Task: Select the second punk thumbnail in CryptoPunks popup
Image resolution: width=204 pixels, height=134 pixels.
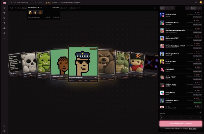Action: [35, 13]
